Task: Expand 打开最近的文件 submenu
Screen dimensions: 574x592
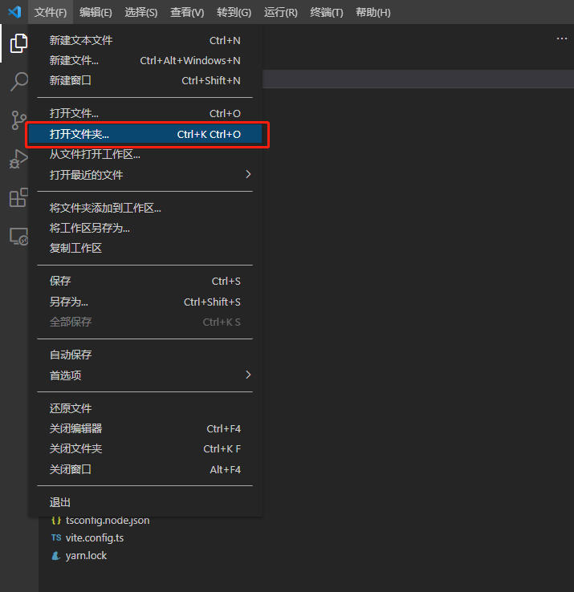Action: click(x=145, y=174)
